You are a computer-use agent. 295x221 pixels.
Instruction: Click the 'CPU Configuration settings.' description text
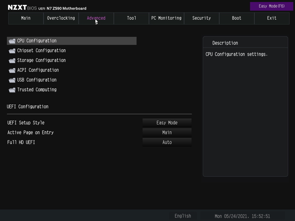pos(236,54)
